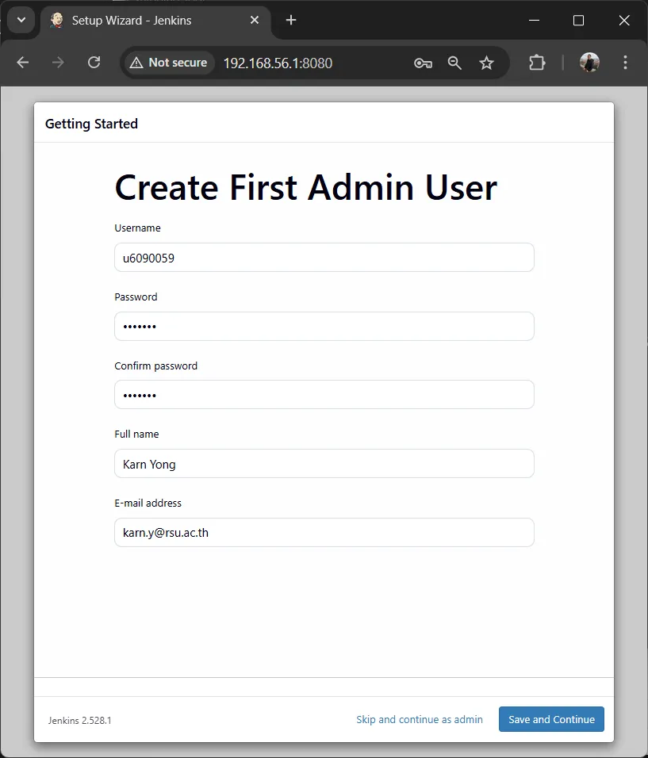Select the Confirm password field
This screenshot has width=648, height=758.
tap(324, 394)
